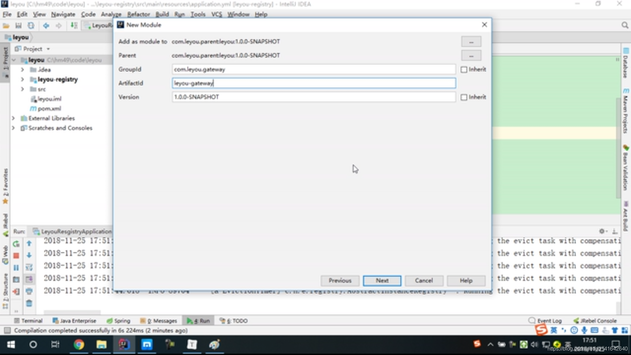Viewport: 631px width, 355px height.
Task: Open the Bean Validation side panel
Action: click(625, 168)
